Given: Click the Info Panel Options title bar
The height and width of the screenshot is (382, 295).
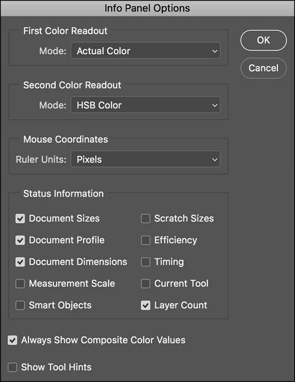Looking at the screenshot, I should (147, 8).
